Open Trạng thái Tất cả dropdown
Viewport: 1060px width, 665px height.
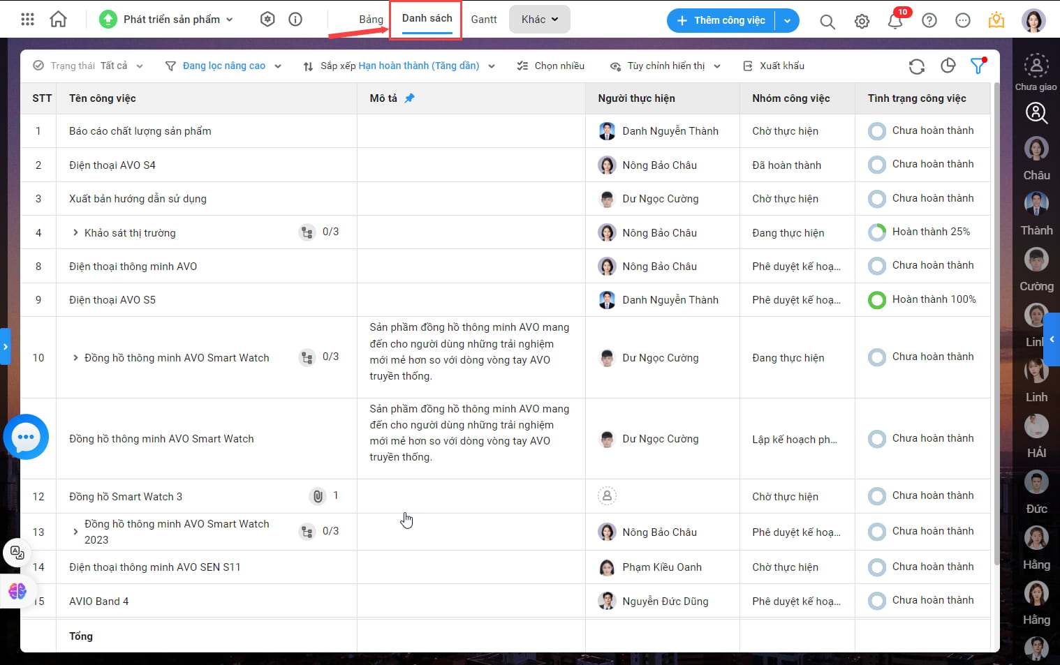(x=88, y=66)
